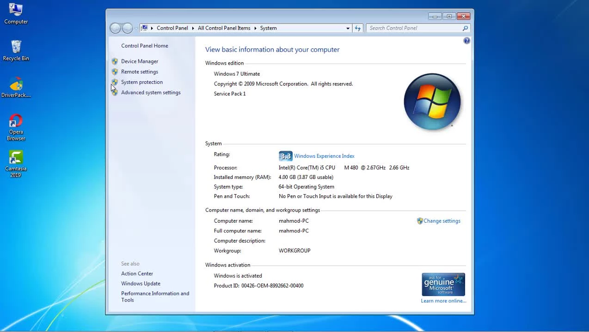
Task: Click the search magnifier icon
Action: tap(465, 28)
